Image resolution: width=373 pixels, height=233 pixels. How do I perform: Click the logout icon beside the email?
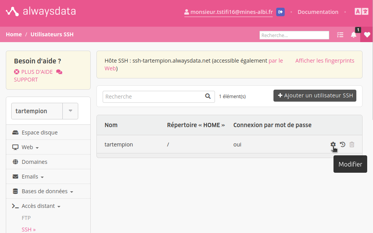[x=280, y=12]
